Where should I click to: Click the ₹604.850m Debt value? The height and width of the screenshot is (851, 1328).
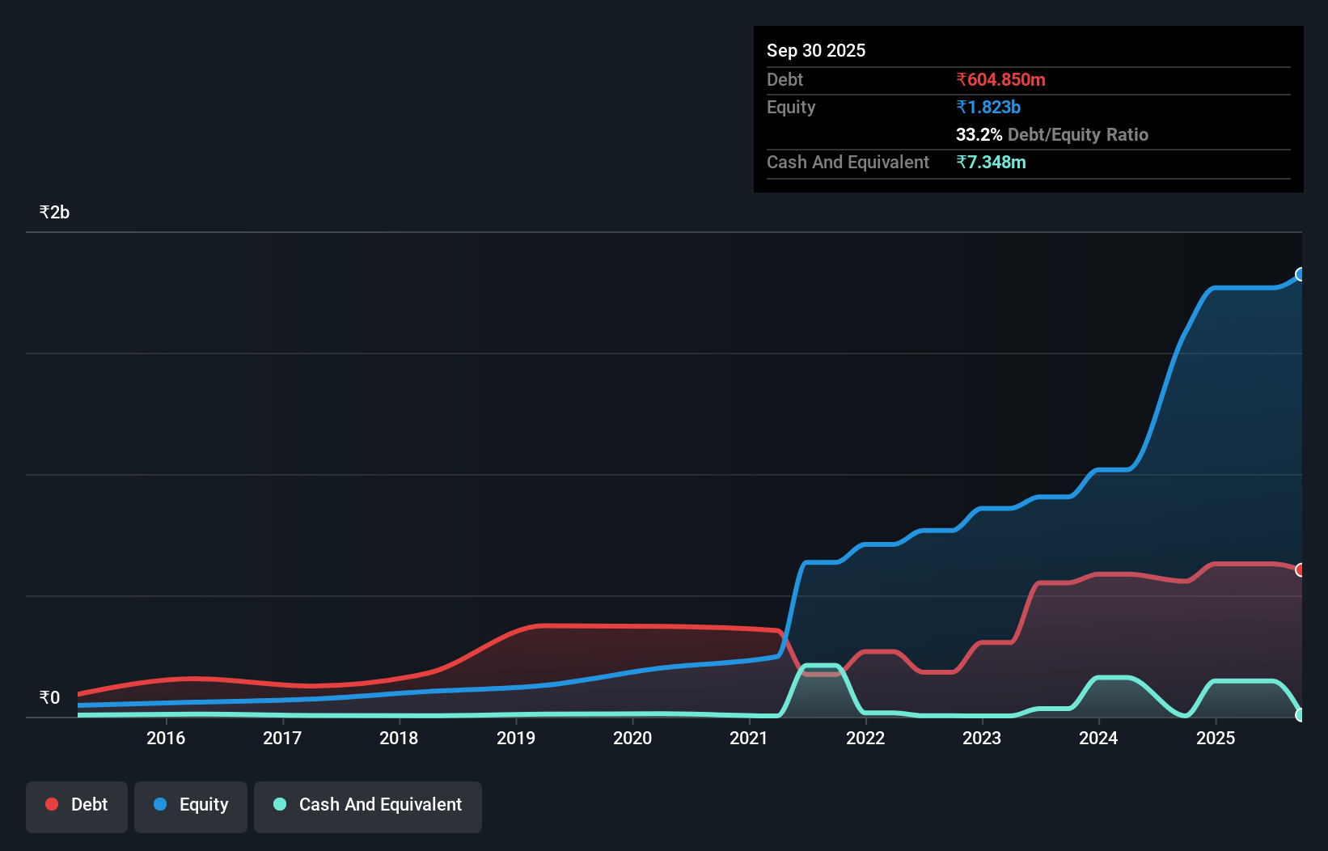[x=1000, y=79]
